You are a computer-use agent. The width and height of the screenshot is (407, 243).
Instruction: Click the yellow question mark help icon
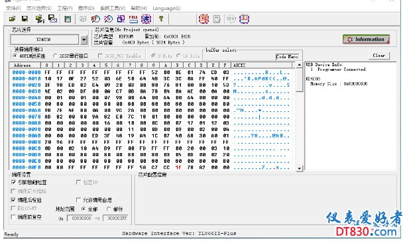(161, 19)
